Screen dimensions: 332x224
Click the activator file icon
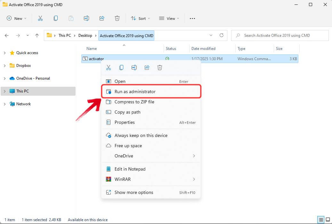85,59
